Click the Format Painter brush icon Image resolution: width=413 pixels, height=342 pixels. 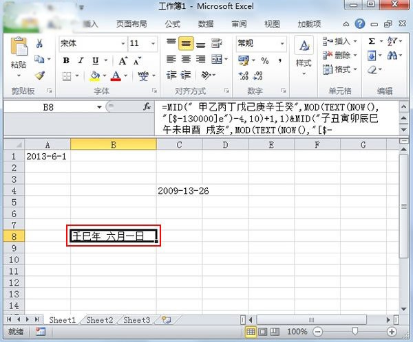[x=40, y=76]
